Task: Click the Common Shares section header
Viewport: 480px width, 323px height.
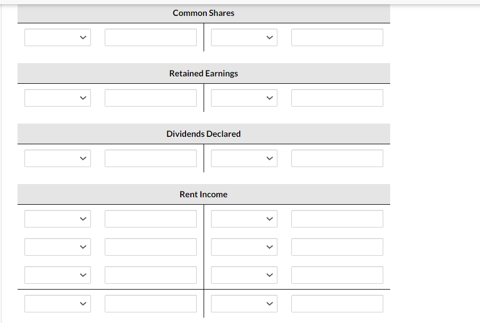Action: coord(204,13)
